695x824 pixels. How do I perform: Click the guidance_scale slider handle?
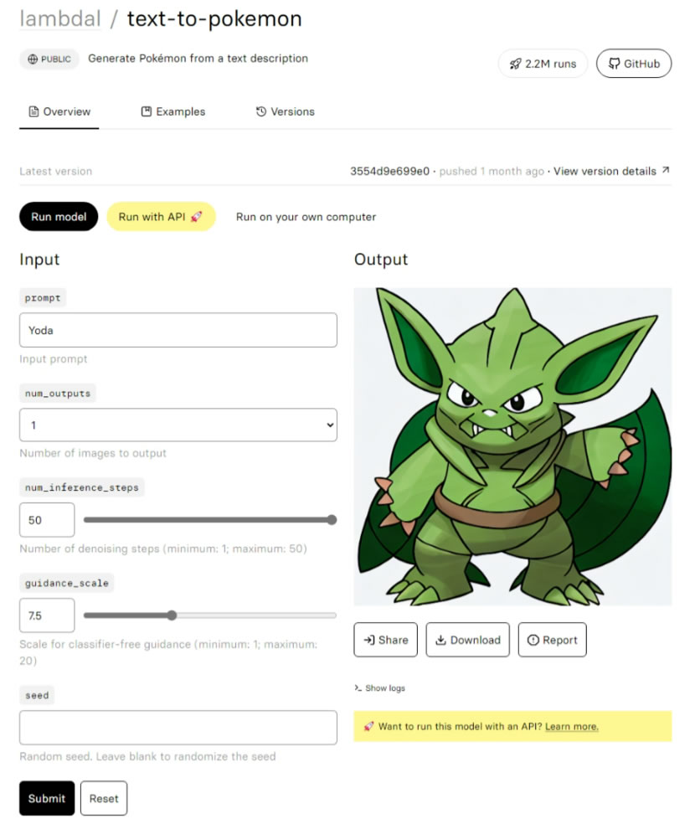(x=172, y=615)
